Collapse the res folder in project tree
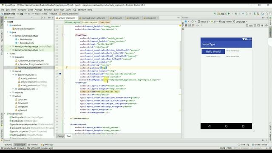272x153 pixels. (8, 54)
